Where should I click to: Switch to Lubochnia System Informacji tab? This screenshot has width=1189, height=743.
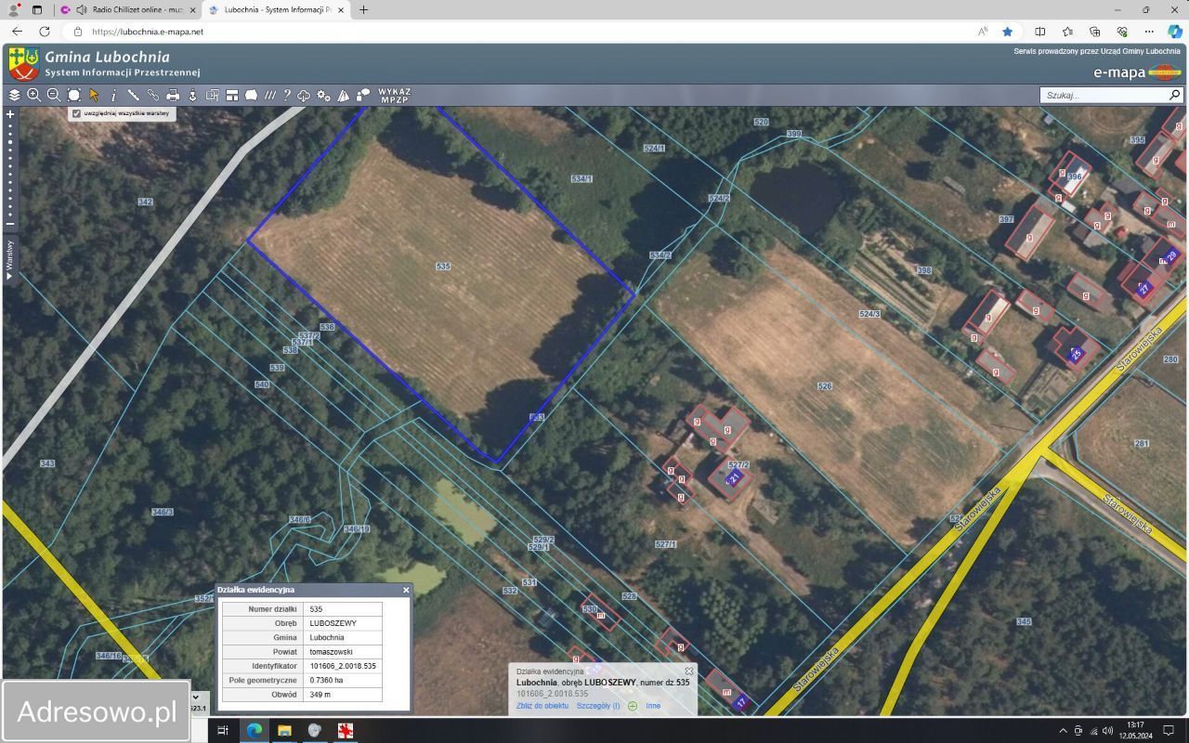click(274, 9)
